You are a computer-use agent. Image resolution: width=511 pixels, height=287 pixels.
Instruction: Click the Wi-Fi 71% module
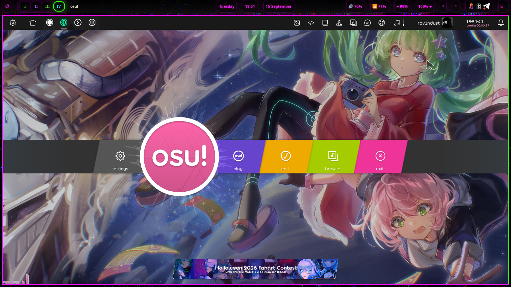click(x=379, y=6)
